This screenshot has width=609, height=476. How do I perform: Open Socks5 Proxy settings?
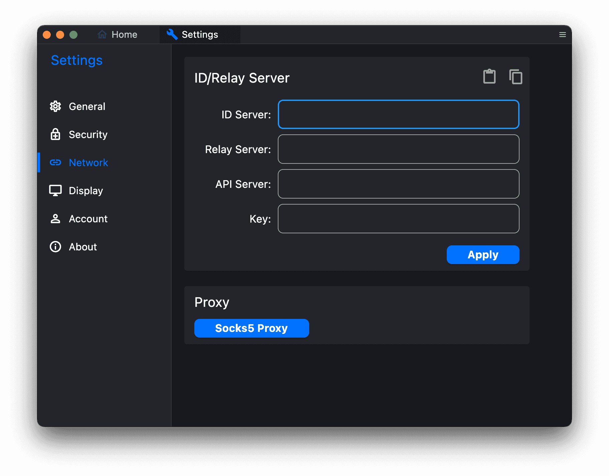[251, 328]
